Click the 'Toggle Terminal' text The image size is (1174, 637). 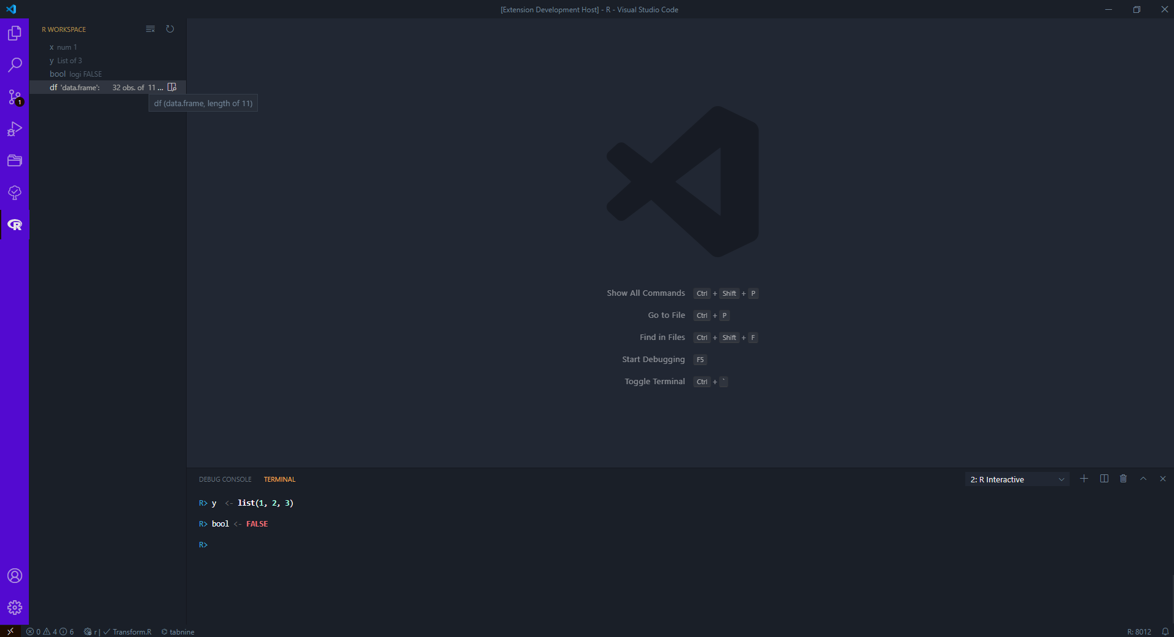click(655, 382)
